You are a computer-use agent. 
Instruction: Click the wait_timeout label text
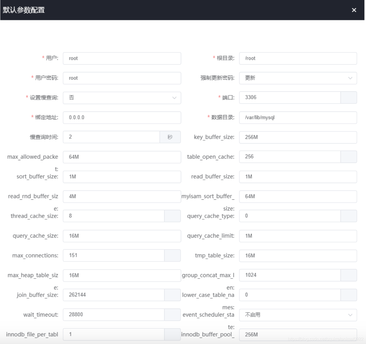click(41, 315)
